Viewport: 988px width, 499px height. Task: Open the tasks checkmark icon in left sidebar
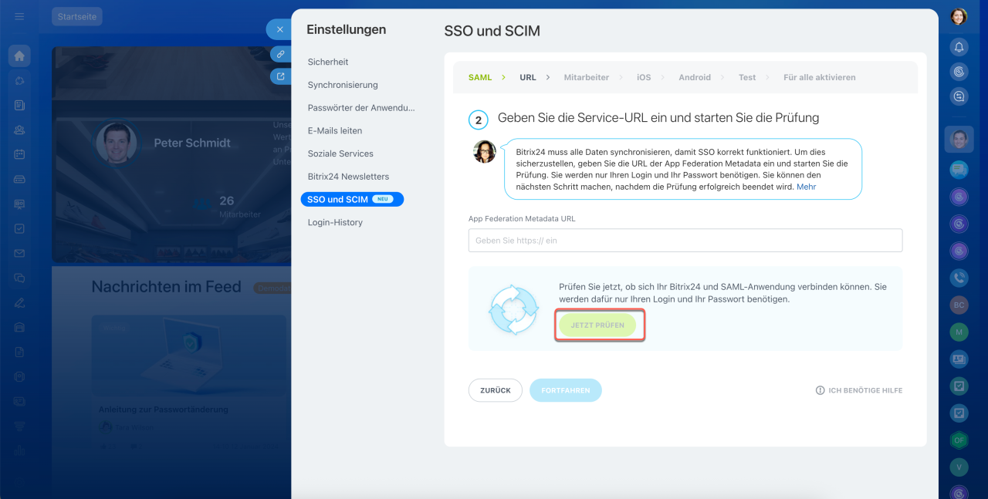tap(19, 228)
